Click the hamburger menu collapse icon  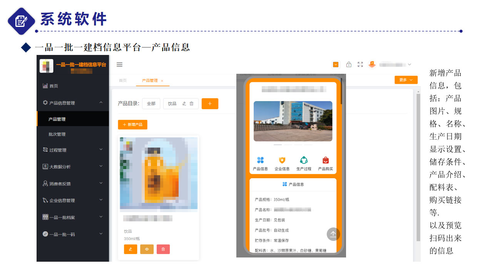pyautogui.click(x=120, y=65)
